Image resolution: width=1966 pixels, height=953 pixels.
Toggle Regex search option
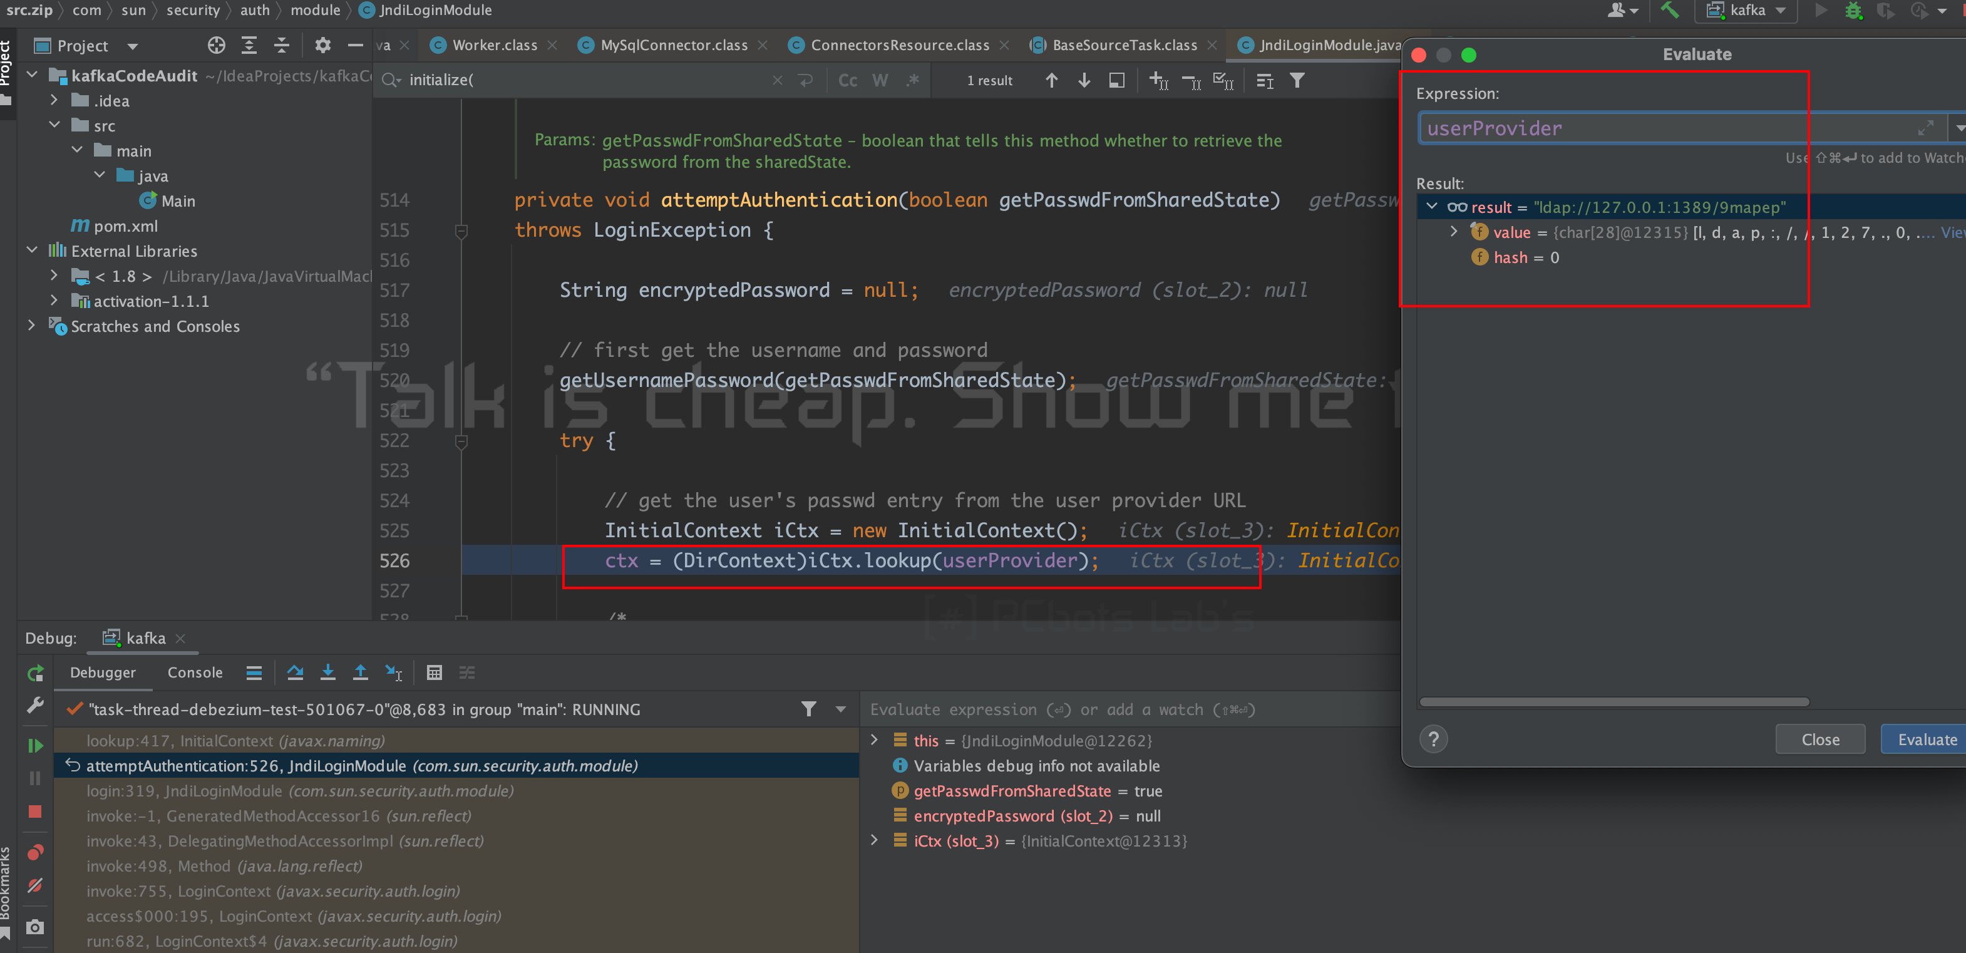(913, 80)
